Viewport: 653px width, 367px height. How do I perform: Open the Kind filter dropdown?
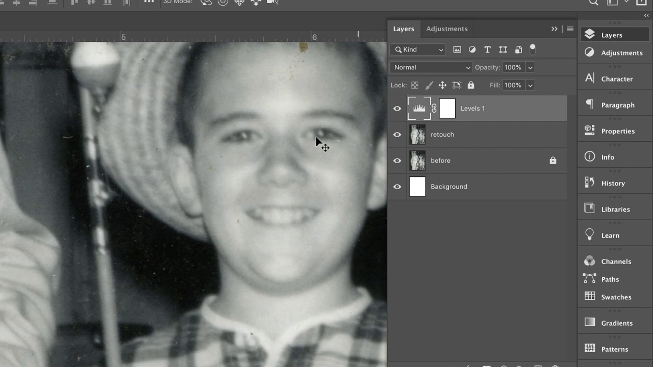pos(418,49)
